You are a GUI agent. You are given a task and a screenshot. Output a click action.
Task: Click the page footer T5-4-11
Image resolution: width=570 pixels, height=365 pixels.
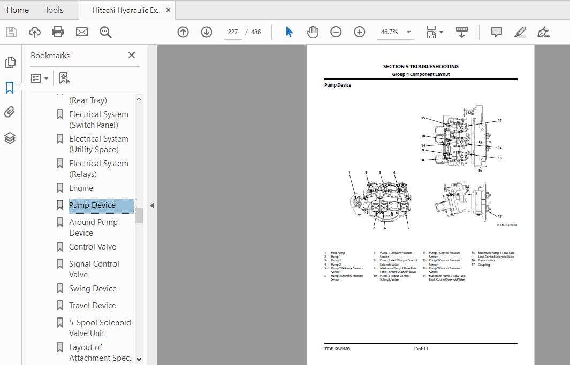421,348
